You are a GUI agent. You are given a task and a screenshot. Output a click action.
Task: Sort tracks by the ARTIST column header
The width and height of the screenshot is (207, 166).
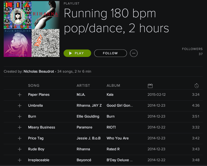tap(83, 86)
